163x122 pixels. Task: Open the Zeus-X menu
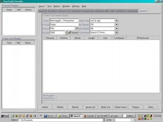(42, 6)
